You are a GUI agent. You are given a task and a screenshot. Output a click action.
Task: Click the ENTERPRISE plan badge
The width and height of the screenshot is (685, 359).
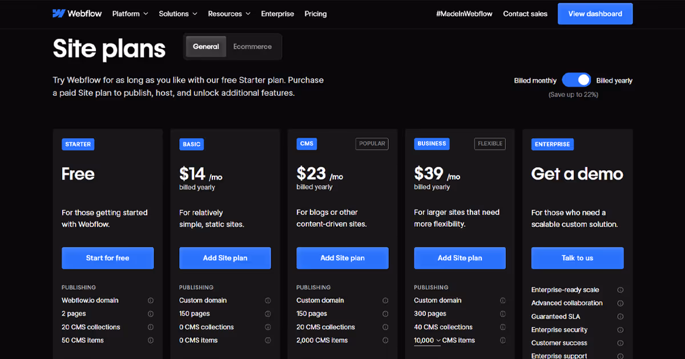553,144
